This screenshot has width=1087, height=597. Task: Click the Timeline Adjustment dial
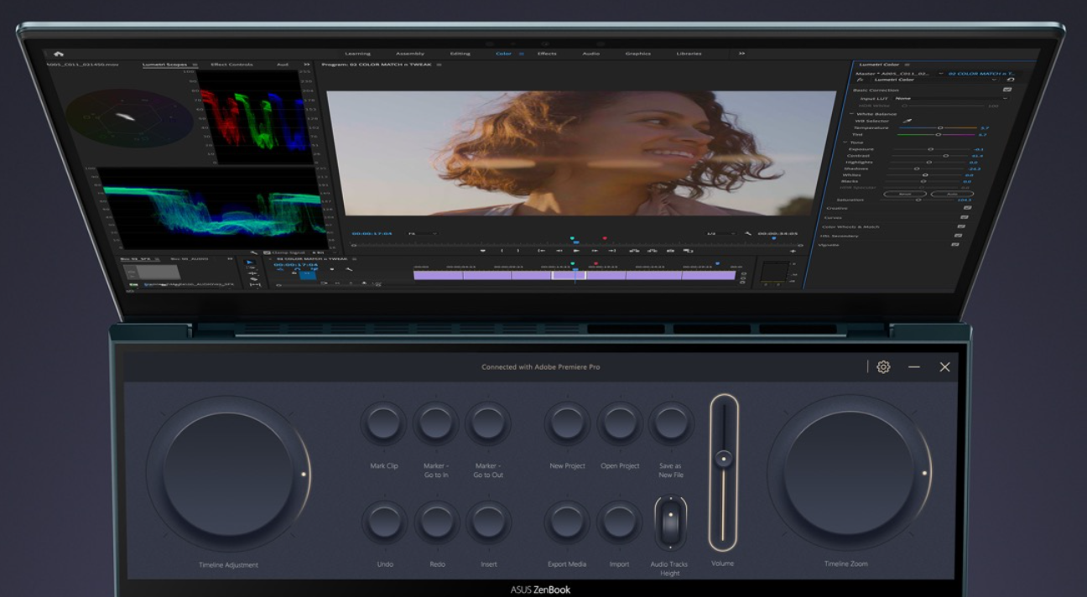[x=228, y=475]
